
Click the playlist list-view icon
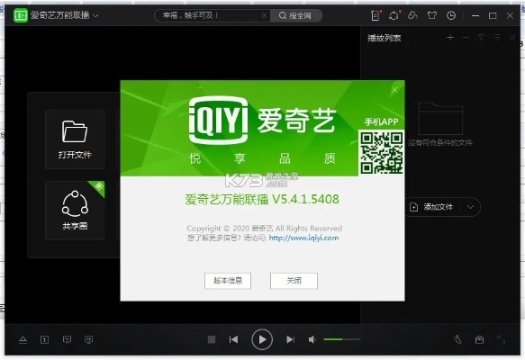(497, 38)
